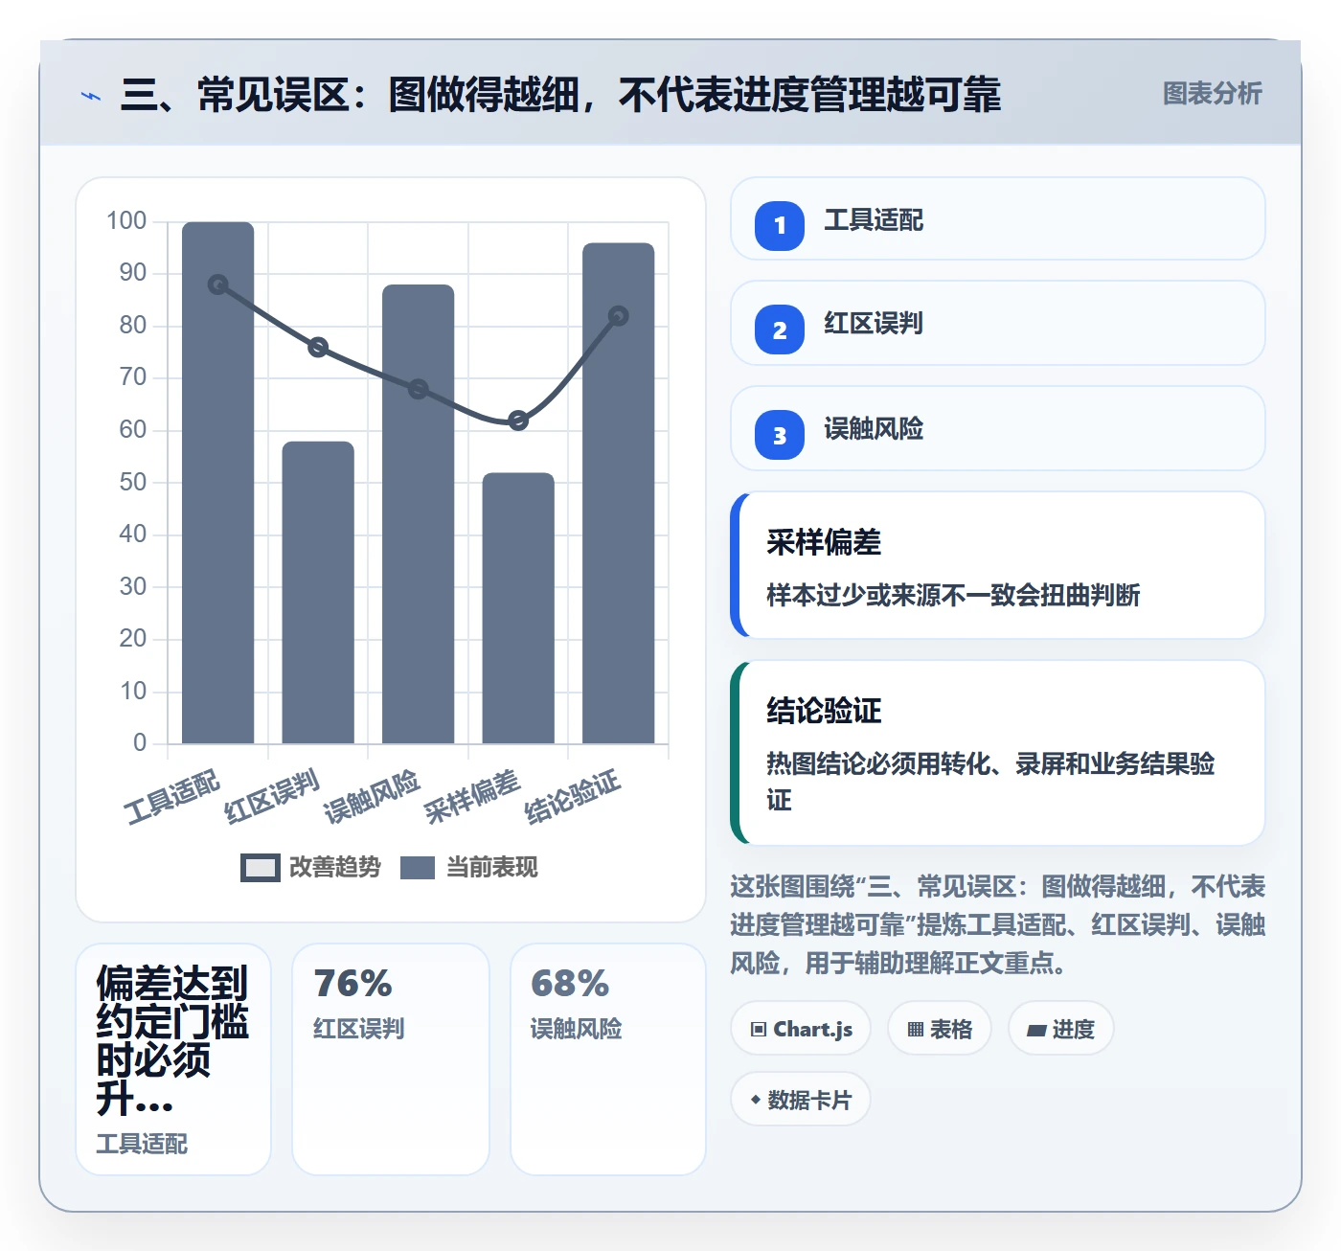
Task: Click the trend line point above 红区误判
Action: (x=318, y=347)
